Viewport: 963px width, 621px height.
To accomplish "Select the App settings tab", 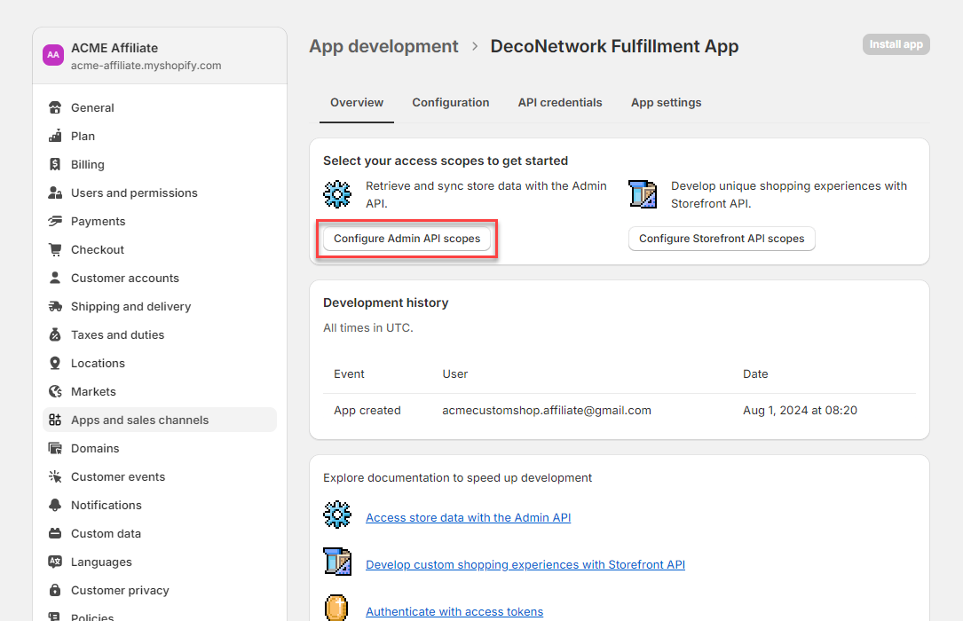I will 666,103.
